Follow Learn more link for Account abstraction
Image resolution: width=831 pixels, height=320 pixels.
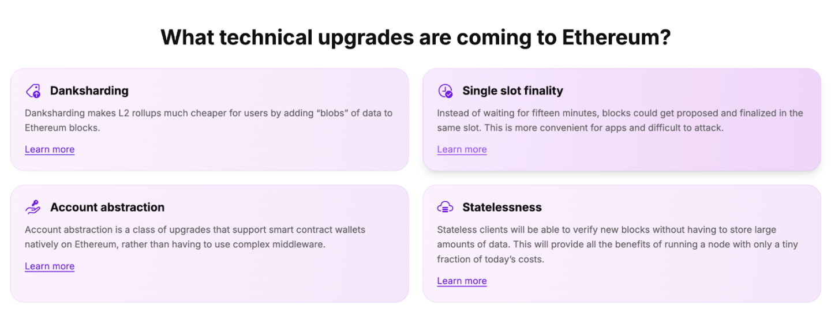(x=50, y=266)
